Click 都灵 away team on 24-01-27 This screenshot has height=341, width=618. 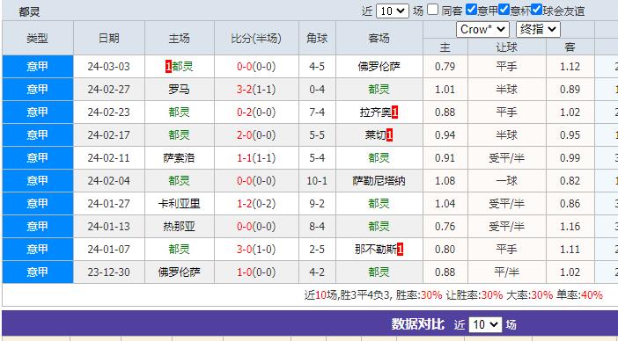tap(379, 203)
